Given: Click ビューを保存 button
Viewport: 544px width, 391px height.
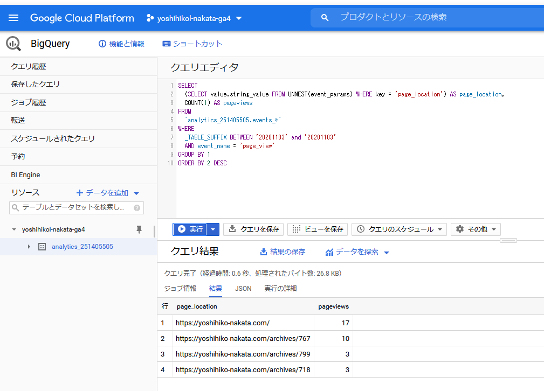Looking at the screenshot, I should pyautogui.click(x=318, y=229).
